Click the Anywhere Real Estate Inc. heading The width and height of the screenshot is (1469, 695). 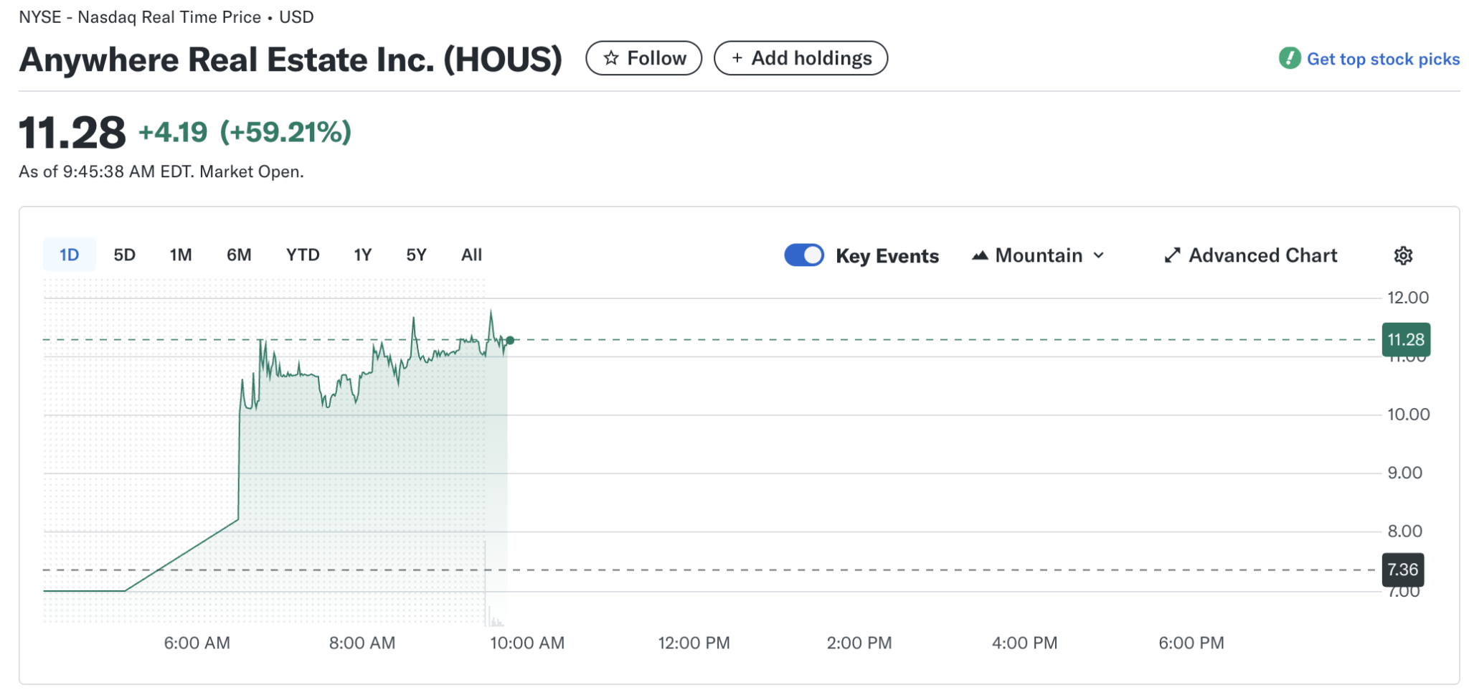coord(290,60)
